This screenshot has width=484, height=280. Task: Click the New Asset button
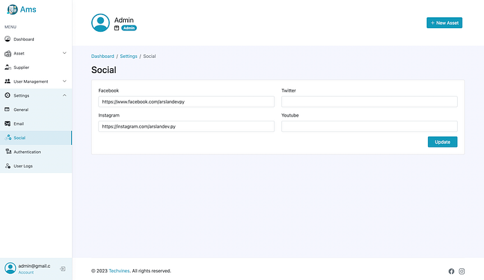pos(445,23)
